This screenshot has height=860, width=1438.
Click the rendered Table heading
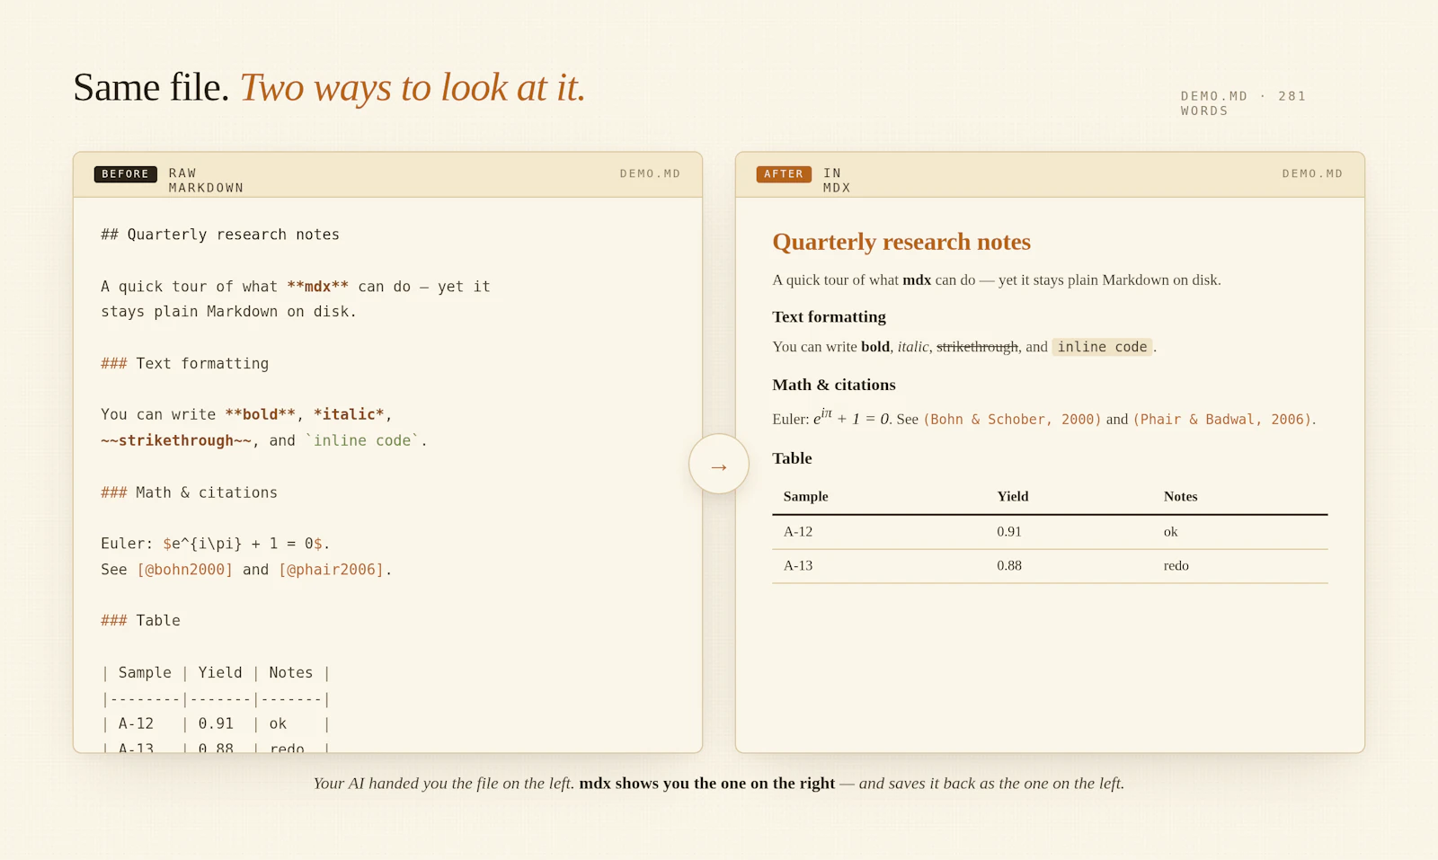tap(792, 458)
